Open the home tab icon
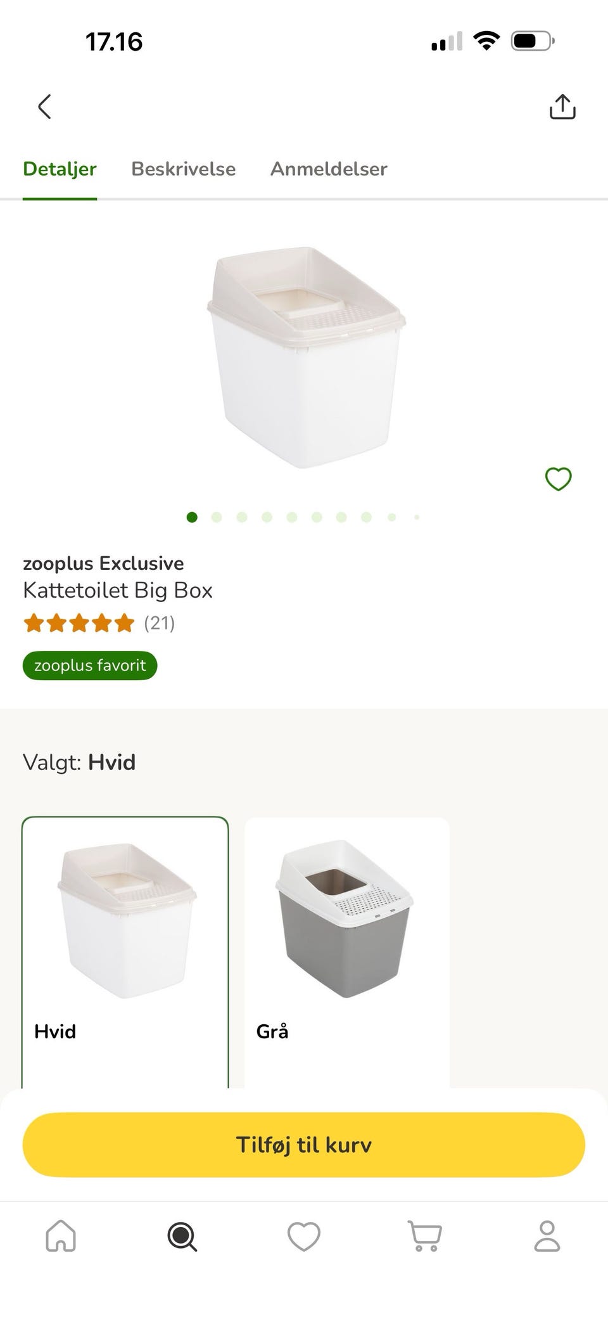 click(61, 1236)
